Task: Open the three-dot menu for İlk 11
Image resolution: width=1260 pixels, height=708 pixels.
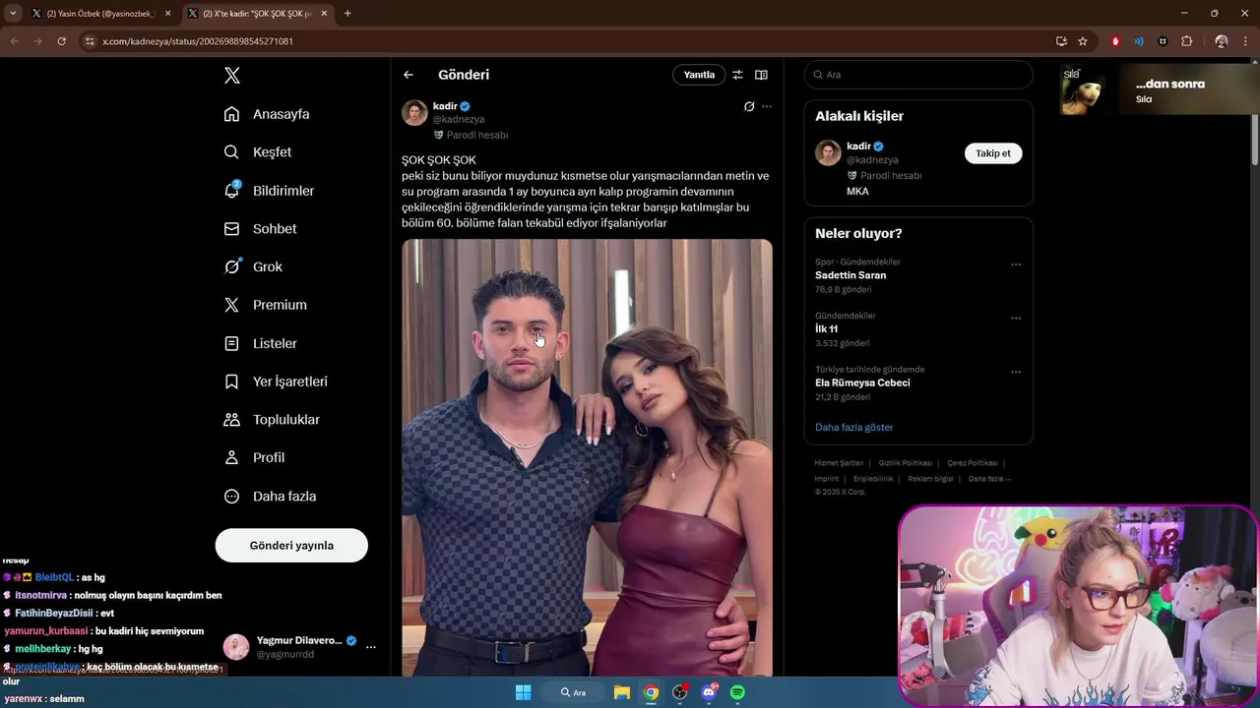Action: [1016, 319]
